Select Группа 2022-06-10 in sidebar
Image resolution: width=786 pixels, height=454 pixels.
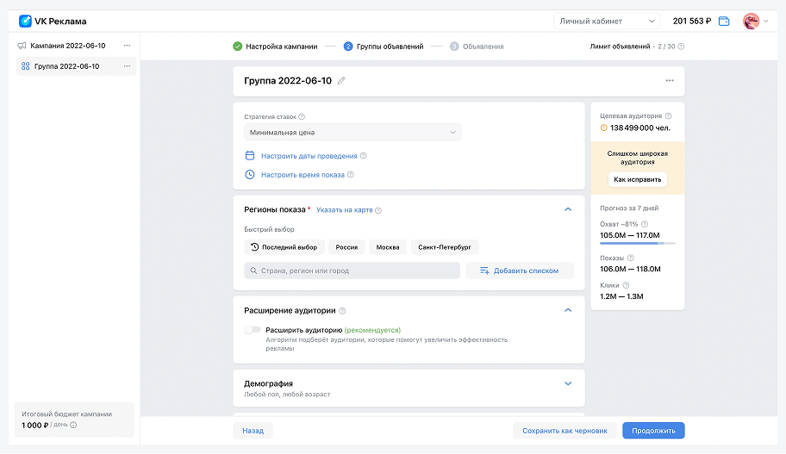pyautogui.click(x=66, y=66)
